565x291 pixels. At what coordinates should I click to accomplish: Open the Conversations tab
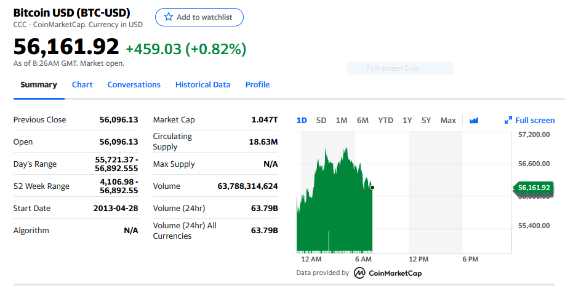(x=134, y=85)
